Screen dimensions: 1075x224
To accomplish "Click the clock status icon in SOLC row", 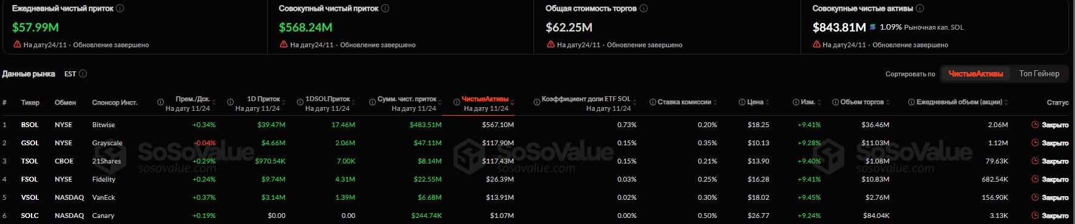I will pos(1035,216).
